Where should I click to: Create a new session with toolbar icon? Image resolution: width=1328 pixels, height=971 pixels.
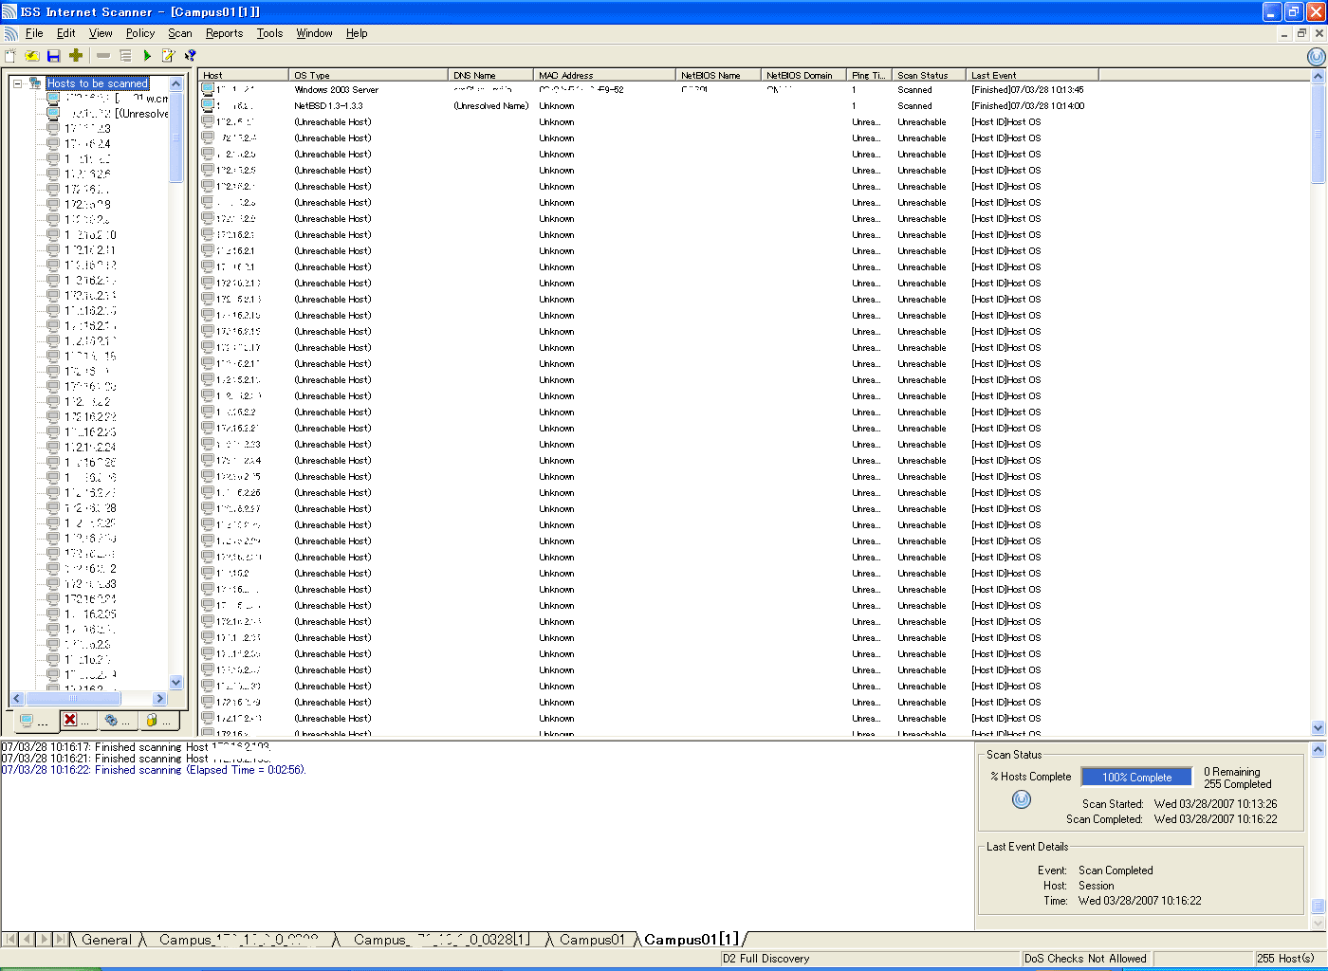pos(10,56)
